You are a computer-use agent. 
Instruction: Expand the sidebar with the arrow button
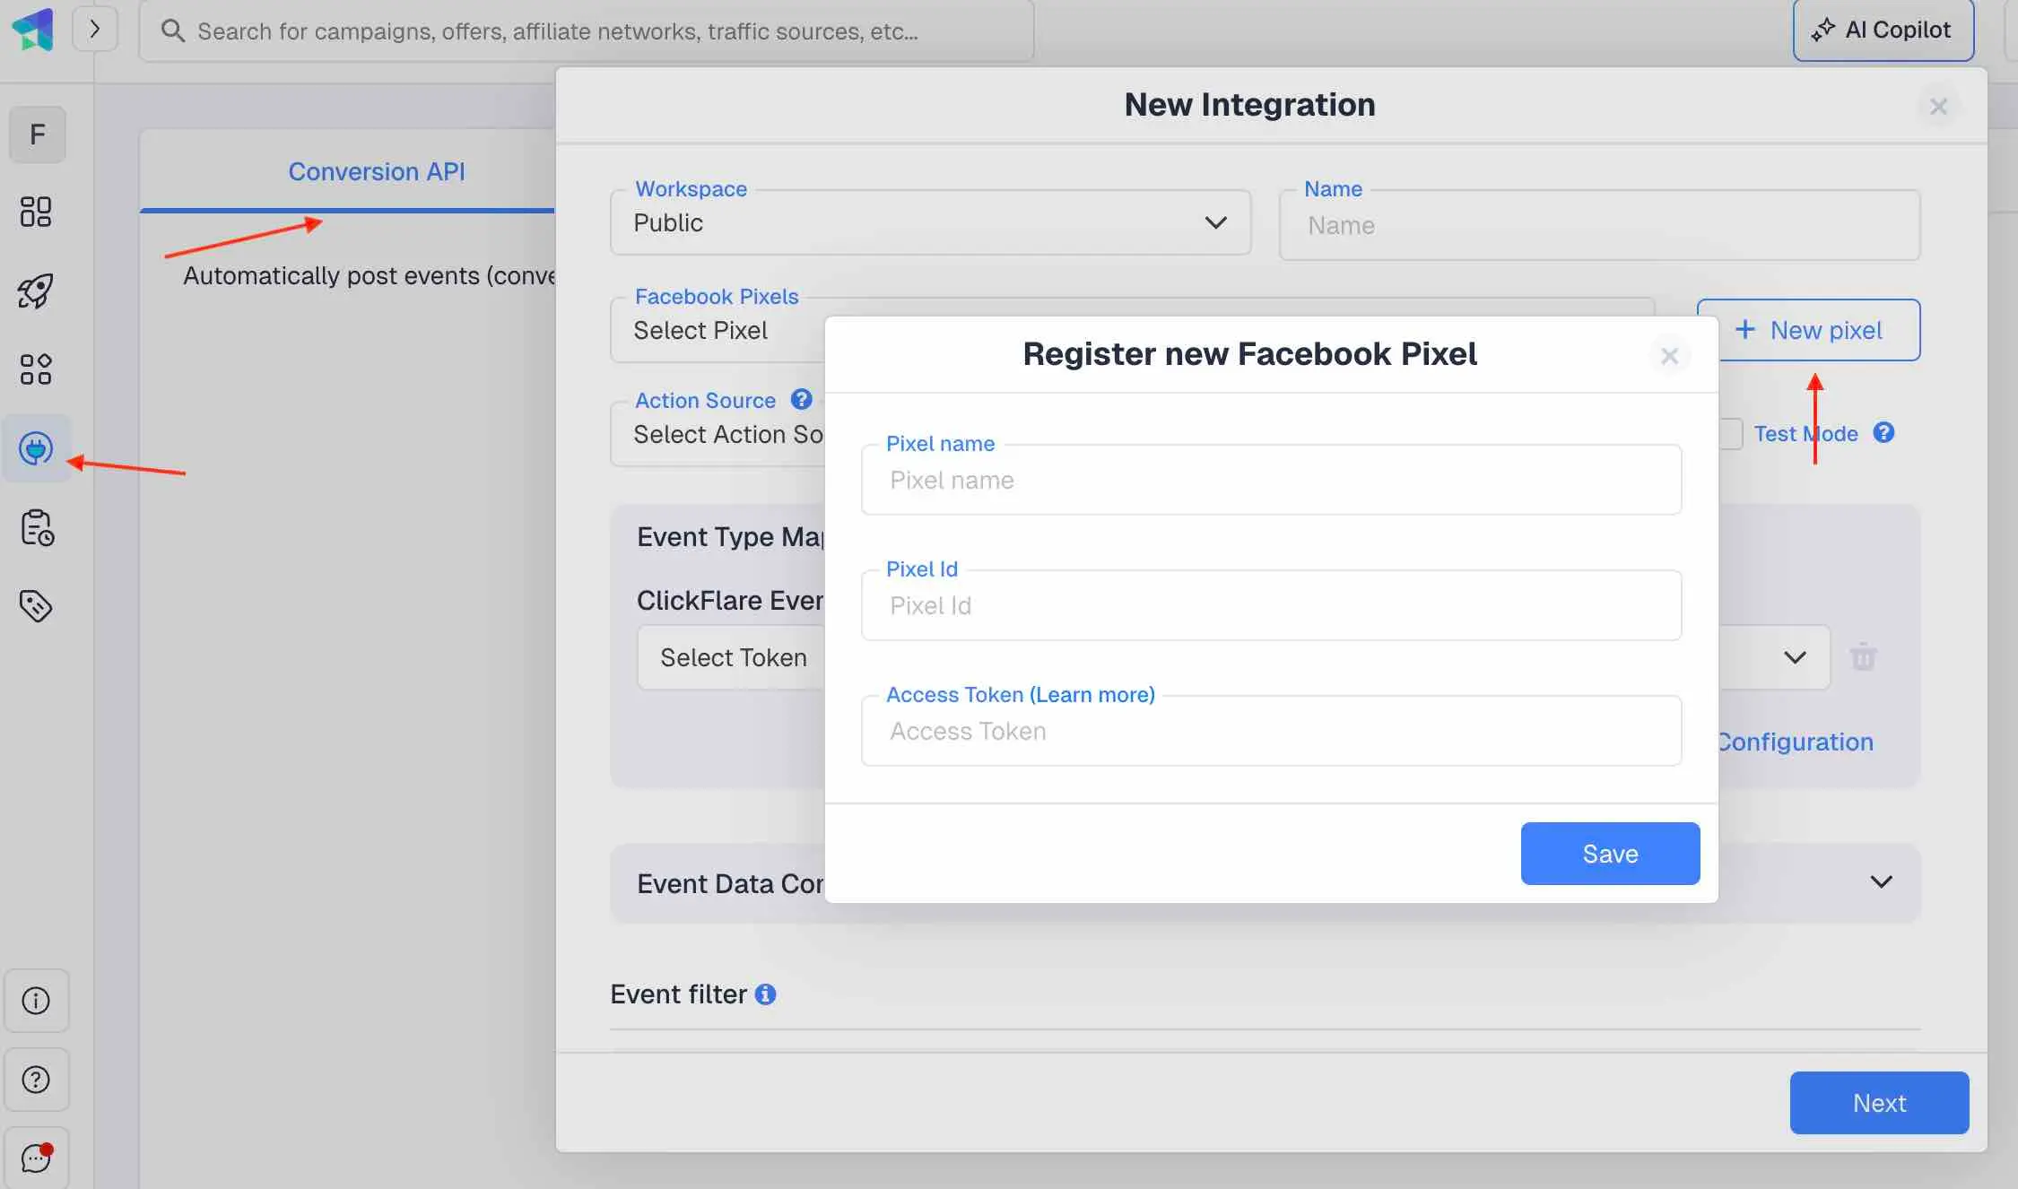(x=94, y=30)
